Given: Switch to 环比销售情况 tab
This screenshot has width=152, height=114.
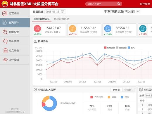Looking at the screenshot, I should click(61, 19).
